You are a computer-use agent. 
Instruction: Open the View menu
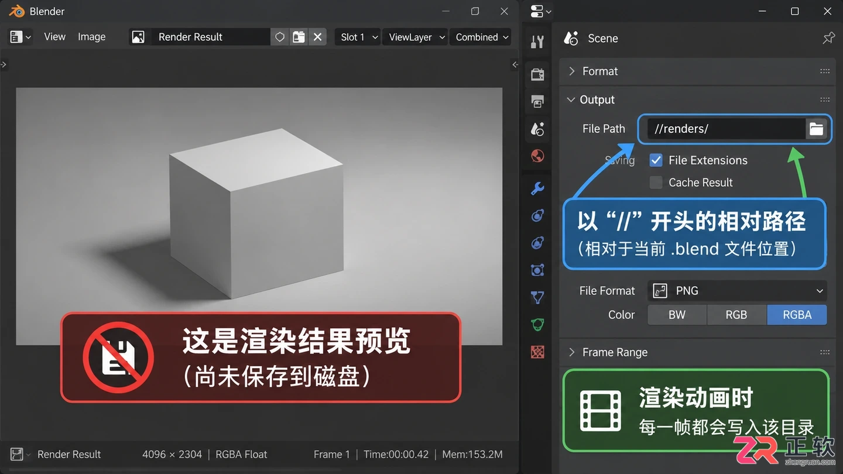point(54,37)
